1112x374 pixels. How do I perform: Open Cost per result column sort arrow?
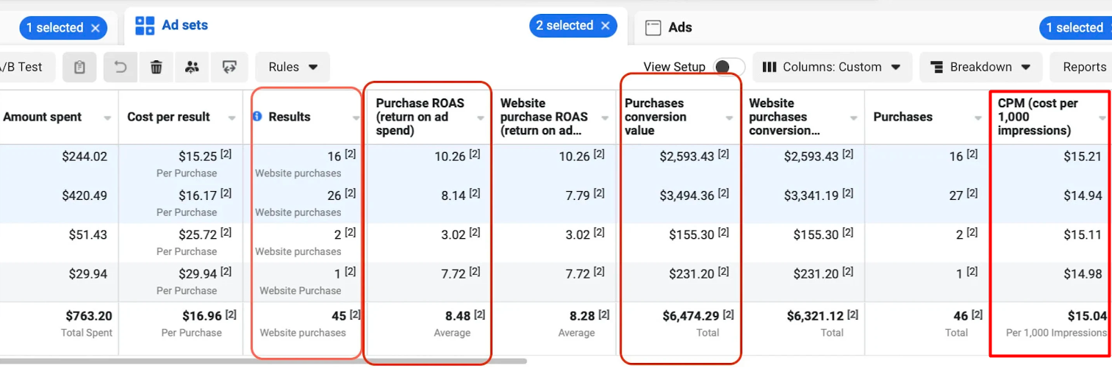[x=232, y=118]
